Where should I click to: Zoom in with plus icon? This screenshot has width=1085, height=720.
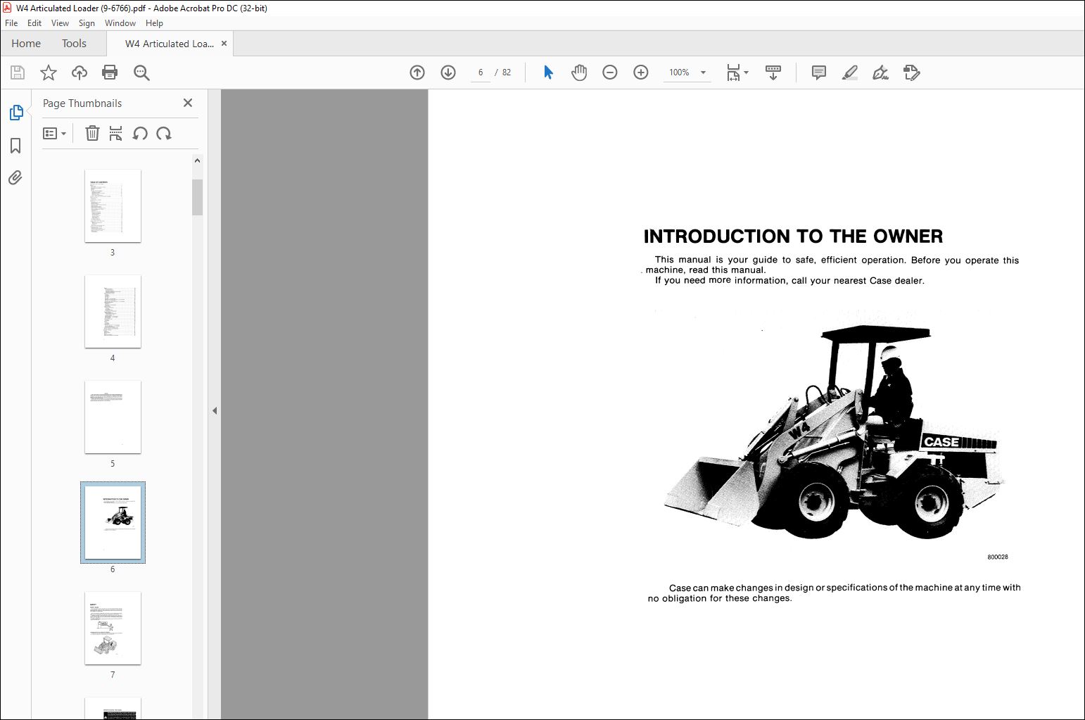(641, 72)
